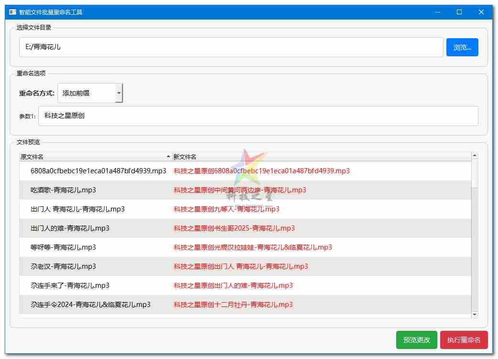Maximize the rename tool window
The height and width of the screenshot is (359, 498).
[x=459, y=12]
